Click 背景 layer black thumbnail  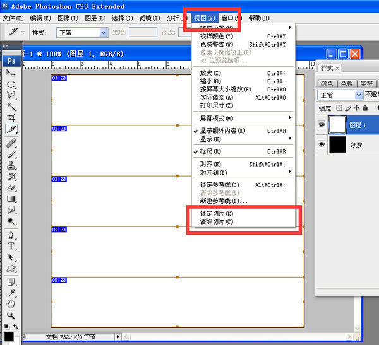337,144
